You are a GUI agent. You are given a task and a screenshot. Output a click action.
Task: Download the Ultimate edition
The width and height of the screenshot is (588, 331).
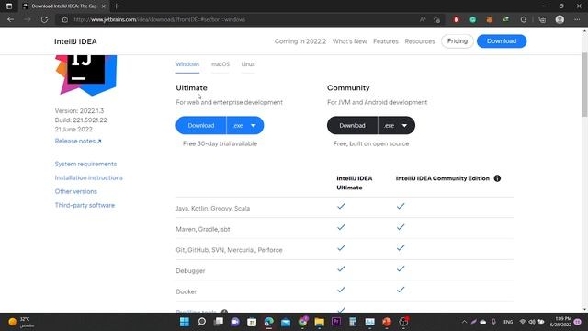201,125
